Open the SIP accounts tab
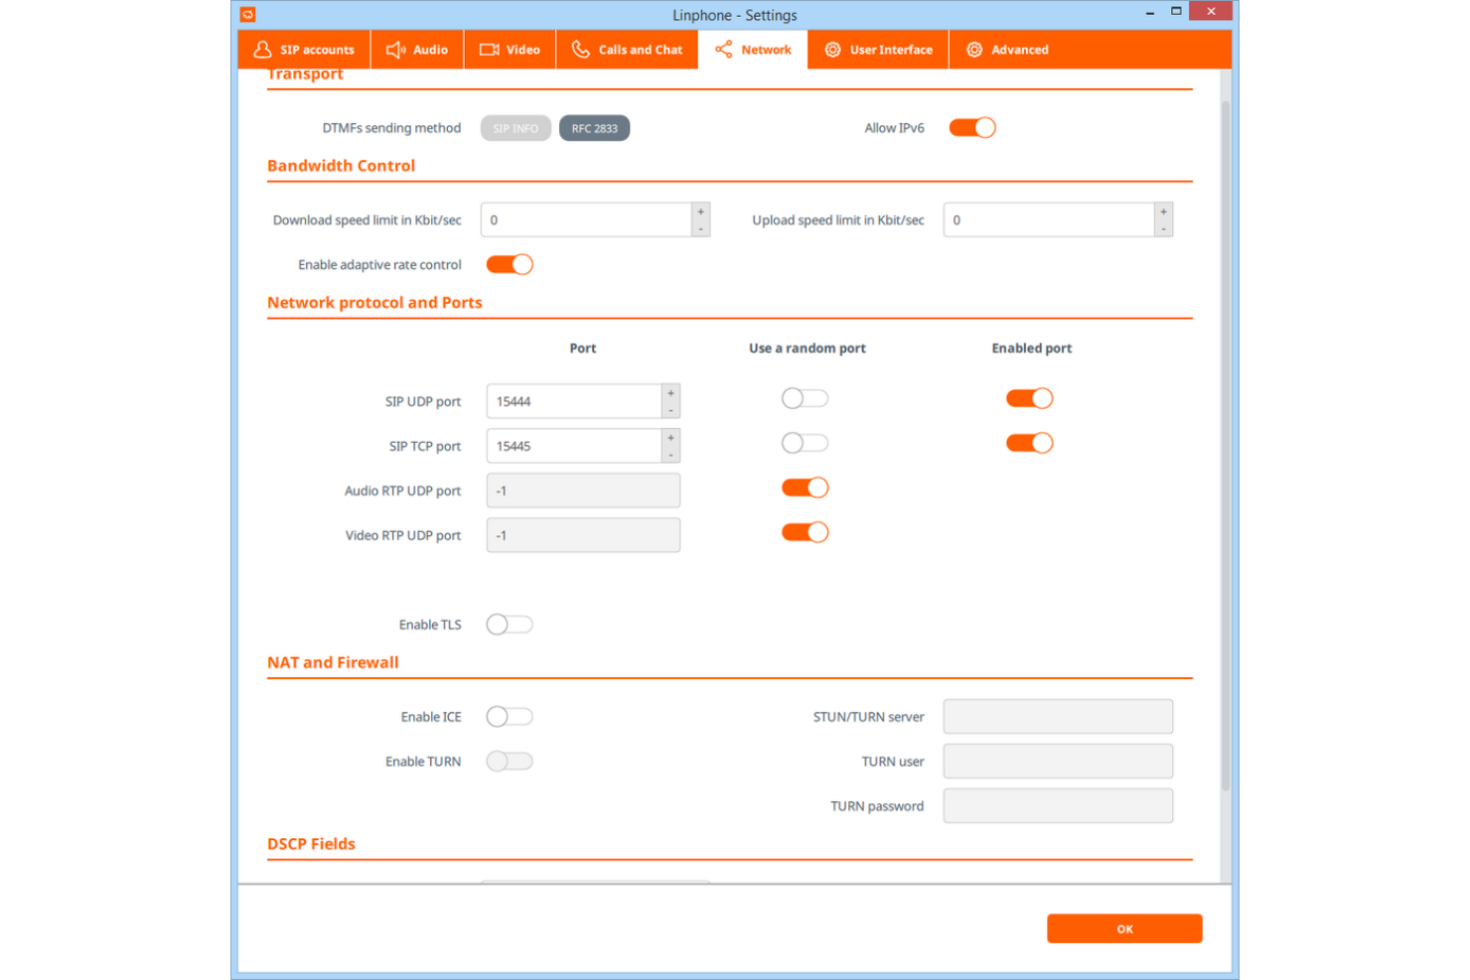The width and height of the screenshot is (1470, 980). (304, 50)
